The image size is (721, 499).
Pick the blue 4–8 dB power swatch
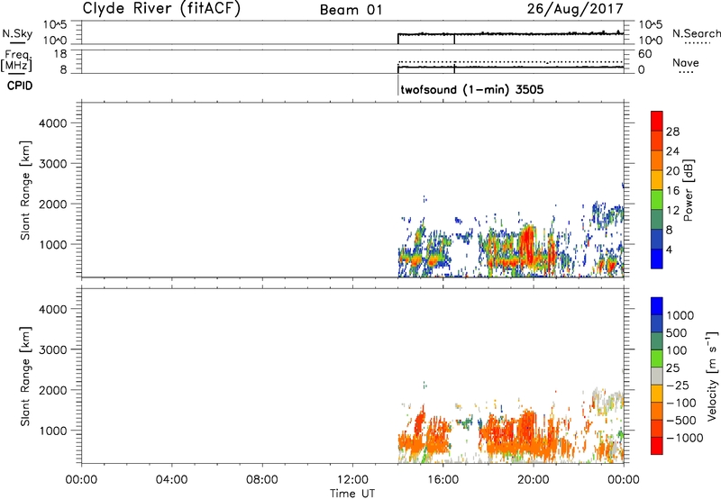tap(657, 239)
